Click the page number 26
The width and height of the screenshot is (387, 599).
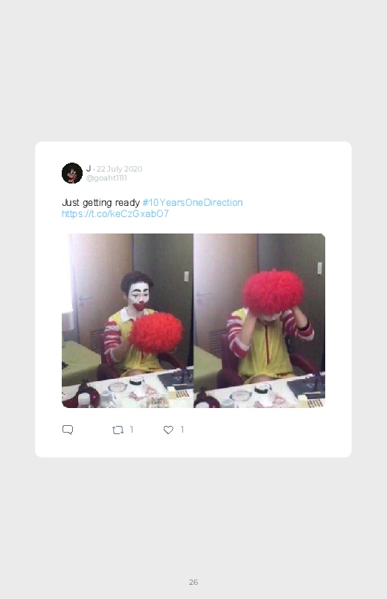pos(193,582)
